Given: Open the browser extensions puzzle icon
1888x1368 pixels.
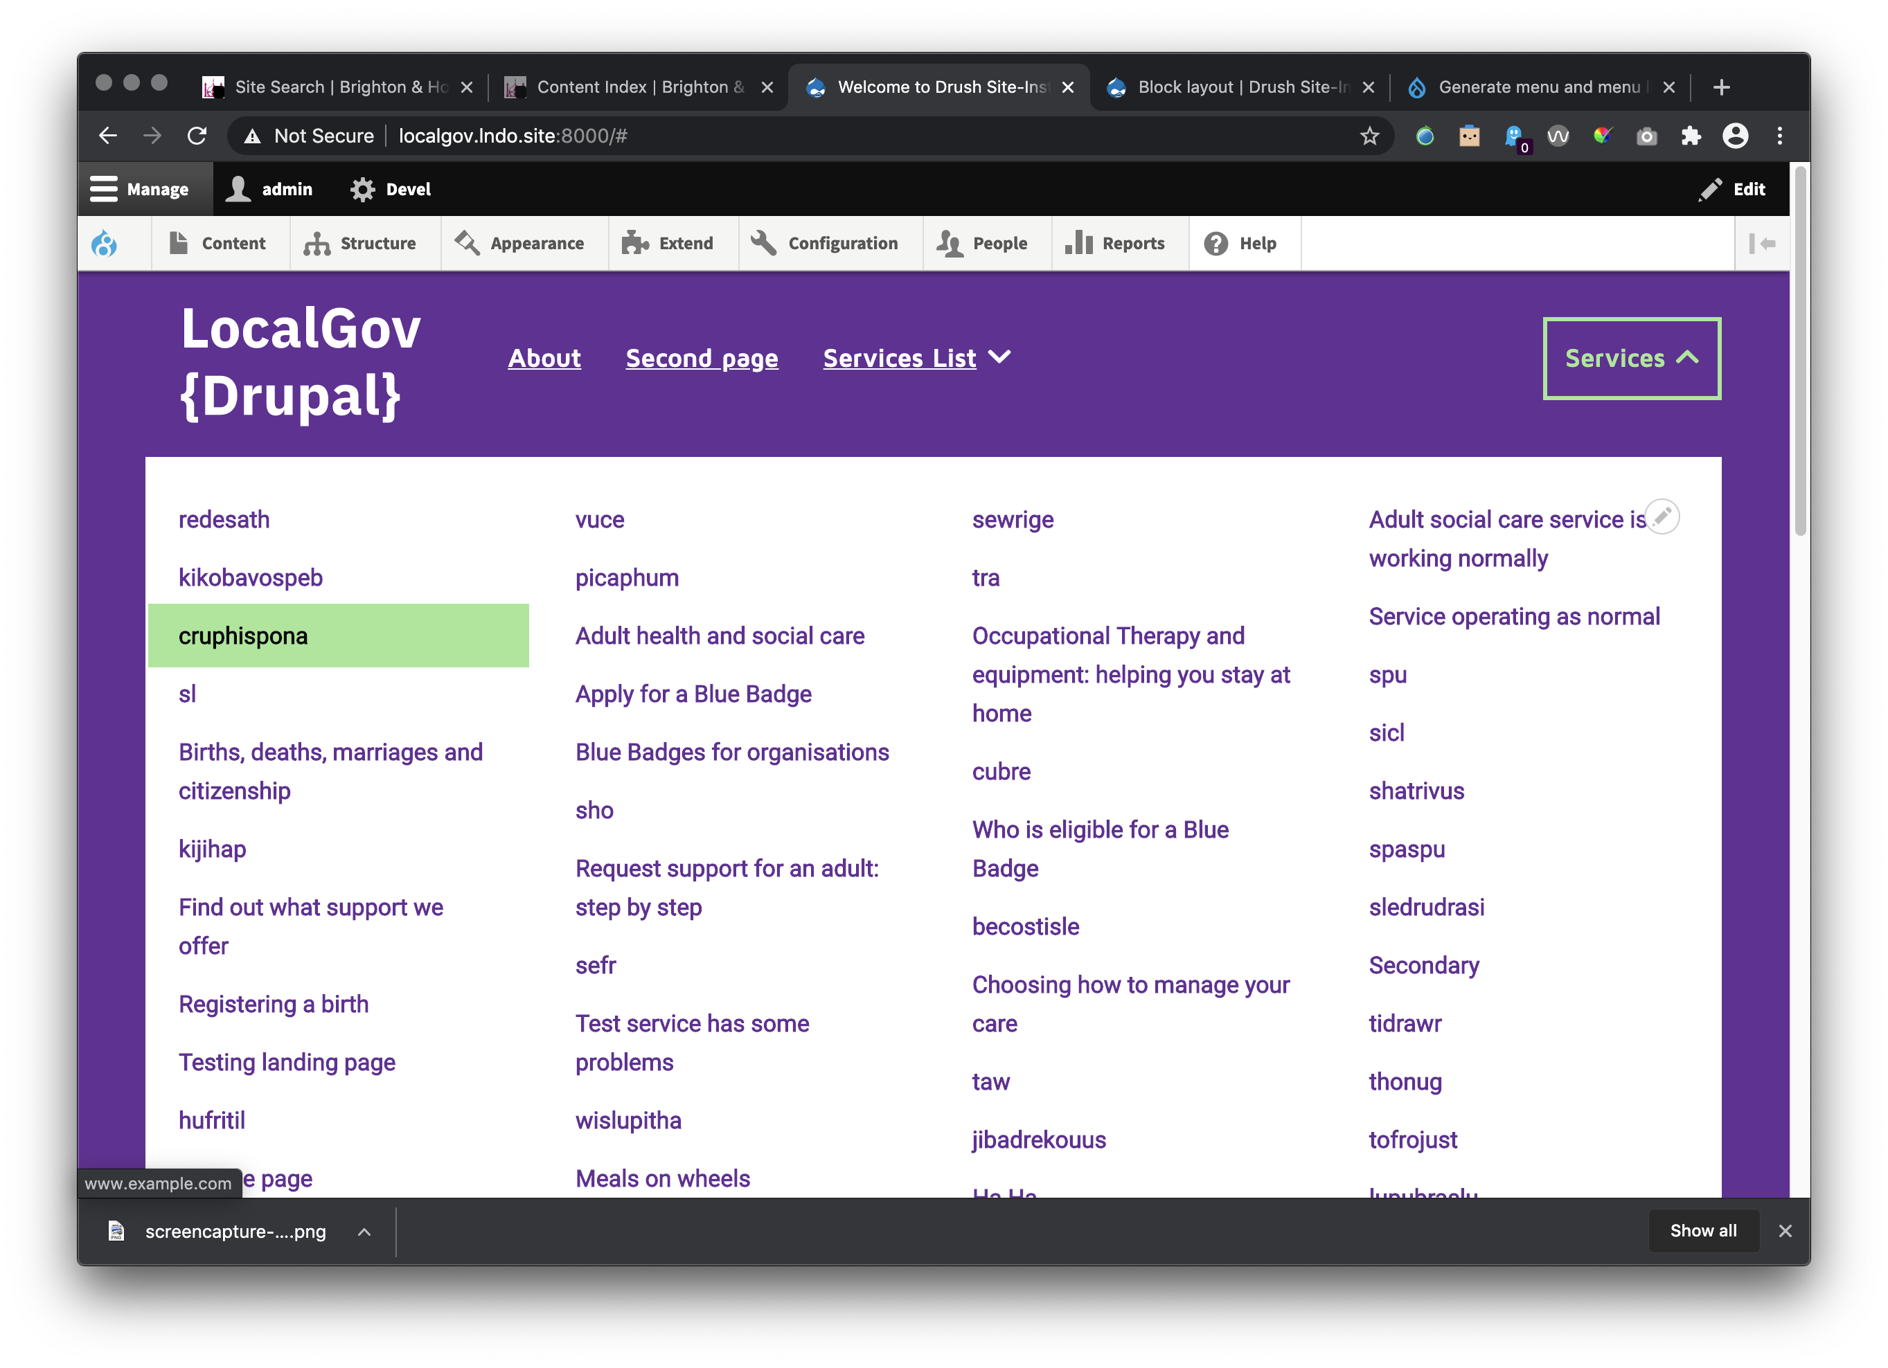Looking at the screenshot, I should click(x=1690, y=136).
